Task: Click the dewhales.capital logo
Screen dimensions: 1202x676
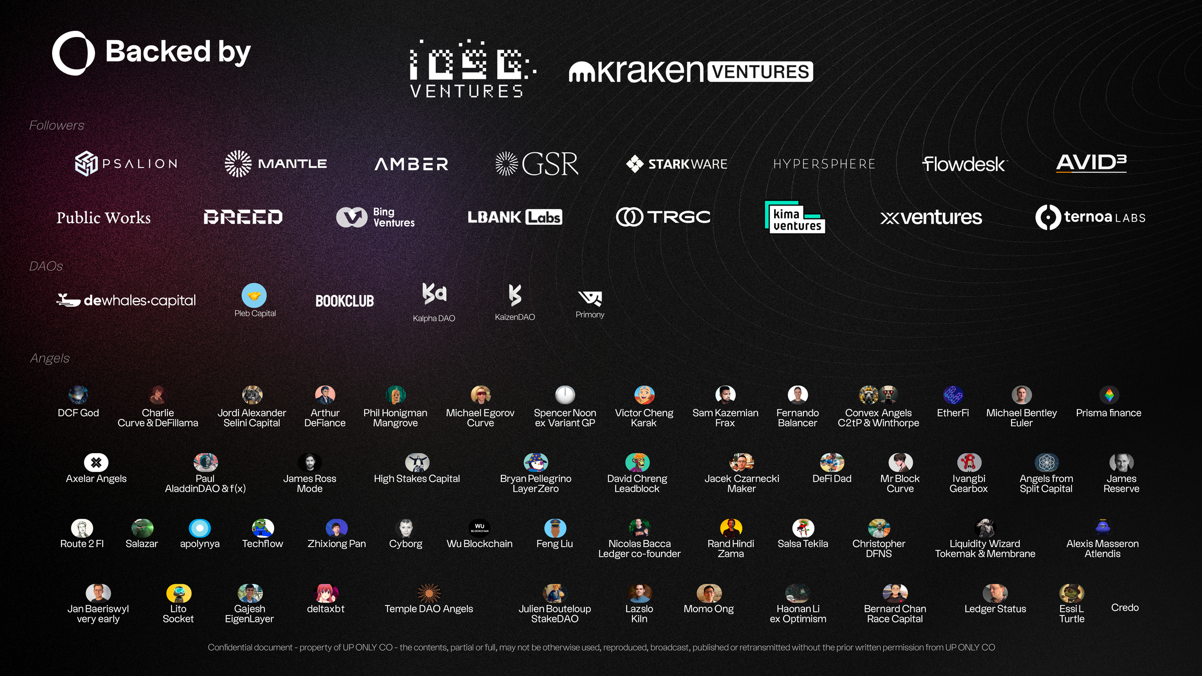Action: tap(126, 300)
